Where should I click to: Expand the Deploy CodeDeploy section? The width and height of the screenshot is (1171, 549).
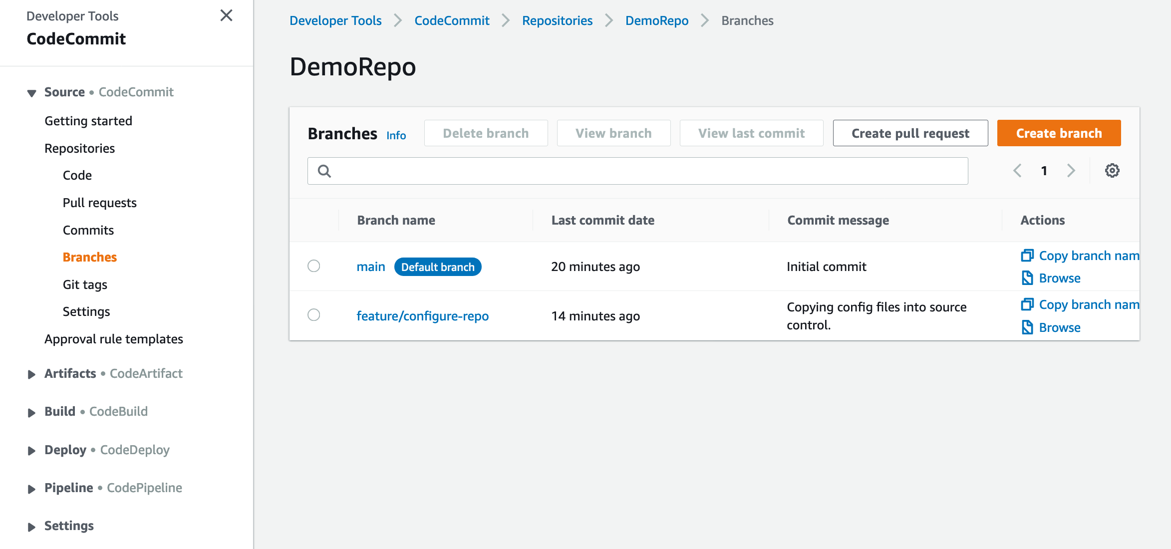click(x=32, y=450)
